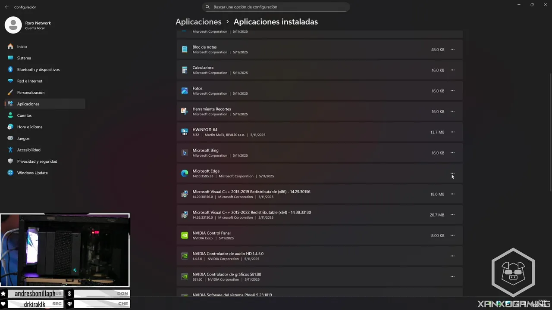Click the webcam overlay thumbnail
This screenshot has width=552, height=310.
(x=65, y=250)
